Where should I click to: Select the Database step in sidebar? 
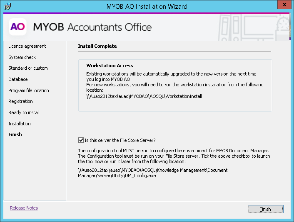[x=18, y=79]
